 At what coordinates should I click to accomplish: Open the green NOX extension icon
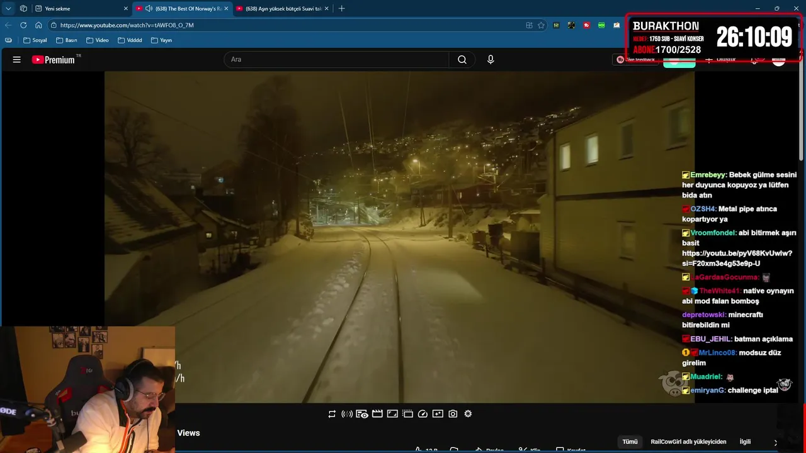coord(601,25)
